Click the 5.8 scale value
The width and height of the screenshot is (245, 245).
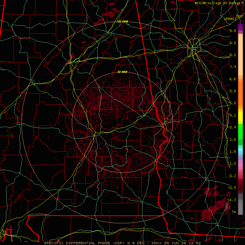pos(233,91)
